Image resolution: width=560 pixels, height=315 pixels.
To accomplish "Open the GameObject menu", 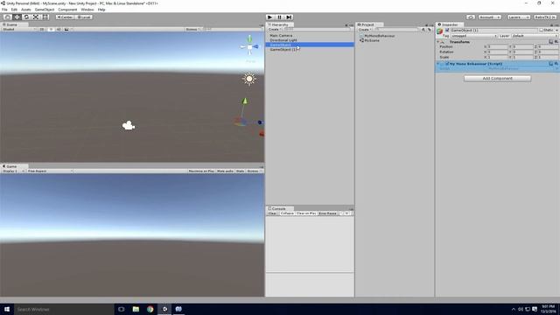I will click(x=45, y=10).
